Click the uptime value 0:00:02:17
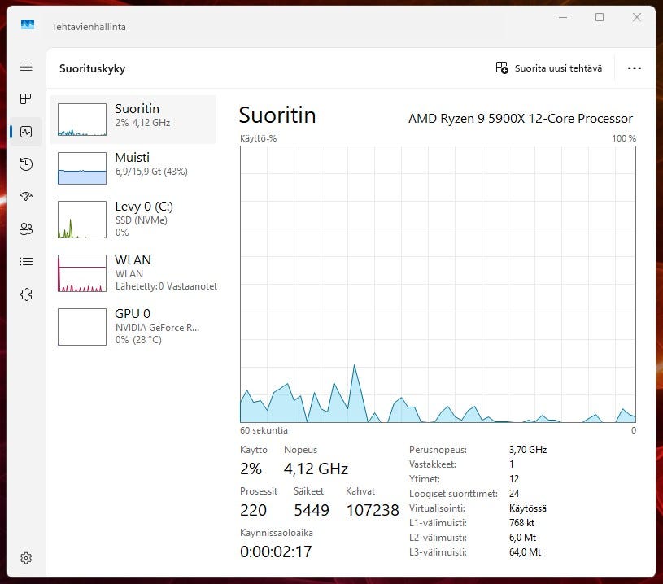663x584 pixels. tap(276, 551)
